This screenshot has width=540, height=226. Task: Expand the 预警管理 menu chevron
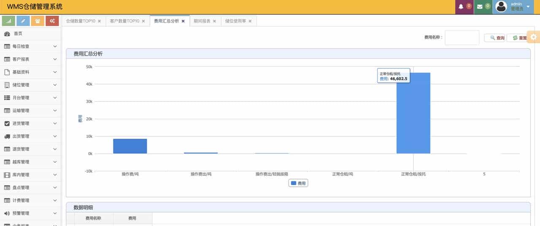pyautogui.click(x=55, y=213)
